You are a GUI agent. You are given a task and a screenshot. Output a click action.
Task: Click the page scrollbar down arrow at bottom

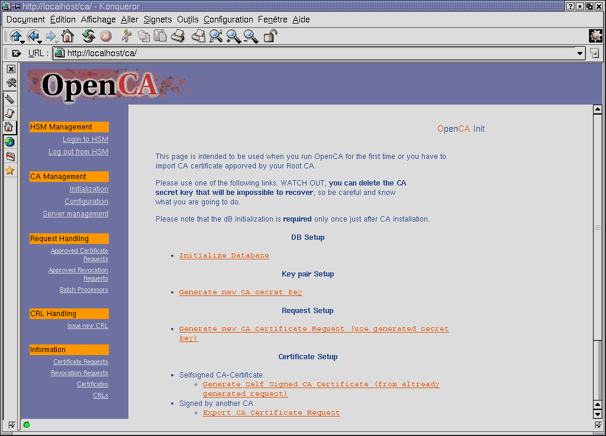[x=598, y=414]
